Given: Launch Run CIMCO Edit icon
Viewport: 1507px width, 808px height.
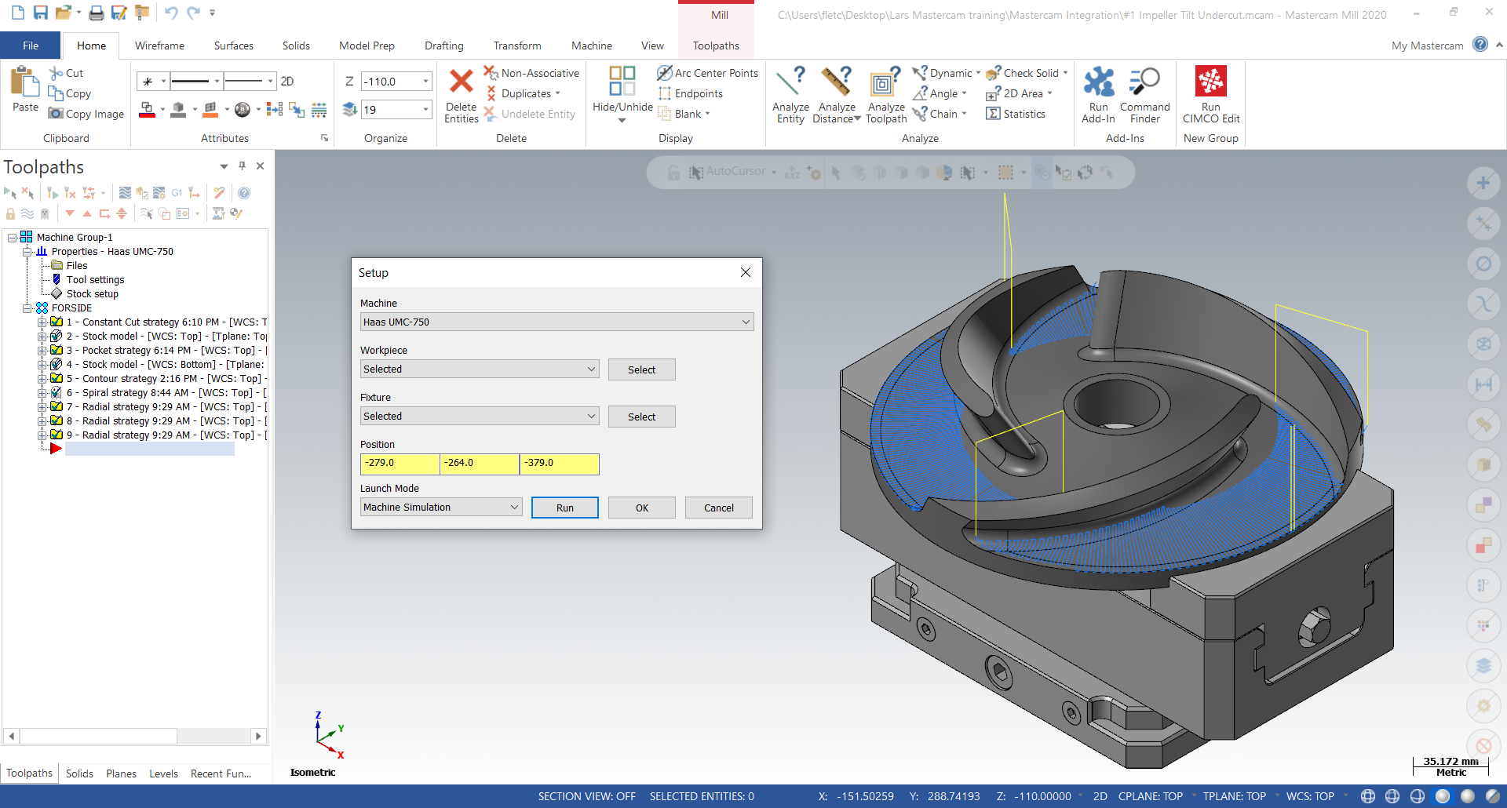Looking at the screenshot, I should [x=1210, y=82].
